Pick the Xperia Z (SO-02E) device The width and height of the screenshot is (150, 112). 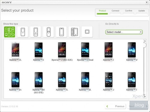(62, 50)
